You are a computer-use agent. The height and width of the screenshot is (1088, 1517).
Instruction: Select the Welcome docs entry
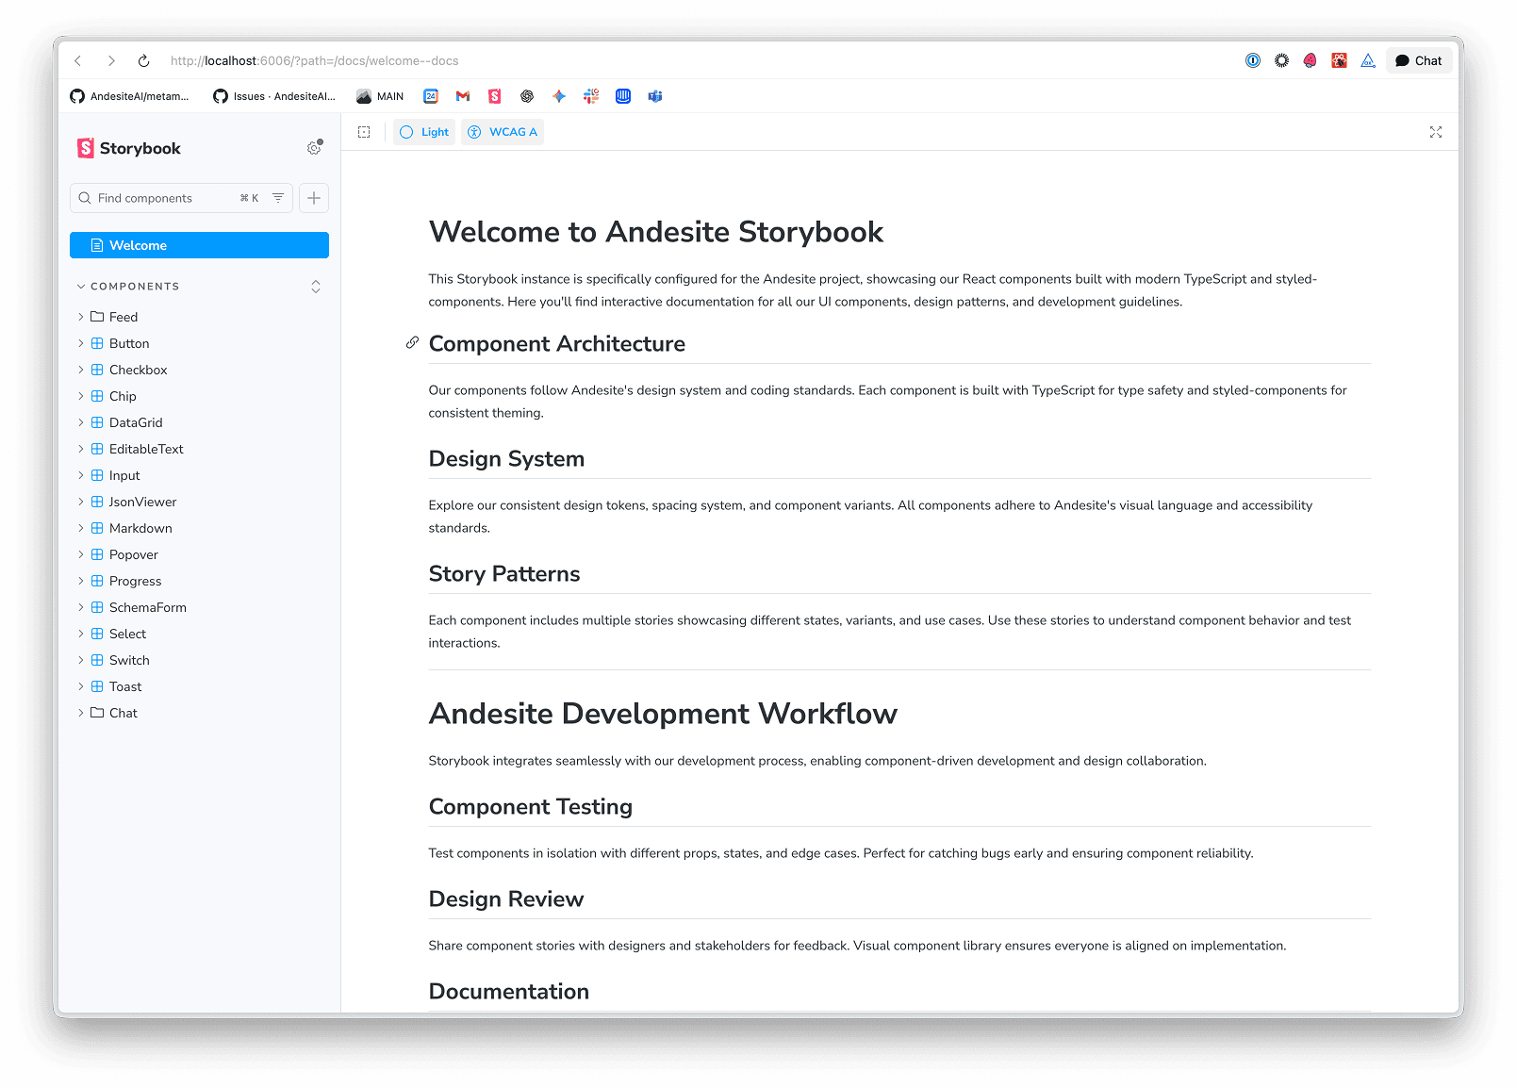click(x=139, y=245)
